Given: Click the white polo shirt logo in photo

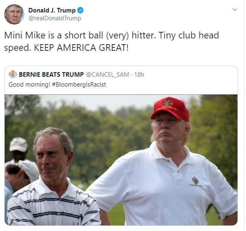Looking at the screenshot, I should pyautogui.click(x=195, y=180).
